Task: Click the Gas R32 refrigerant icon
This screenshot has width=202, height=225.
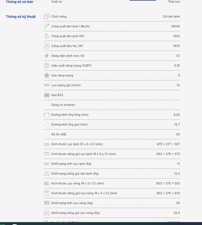Action: (x=47, y=95)
